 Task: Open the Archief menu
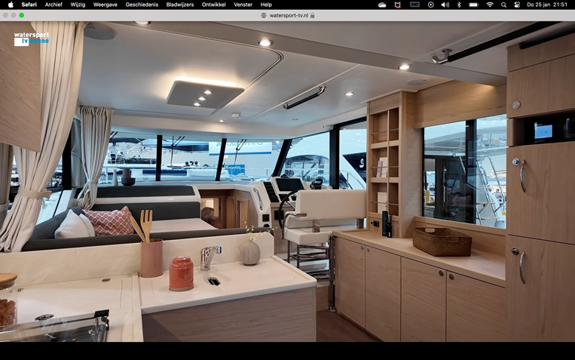click(54, 5)
